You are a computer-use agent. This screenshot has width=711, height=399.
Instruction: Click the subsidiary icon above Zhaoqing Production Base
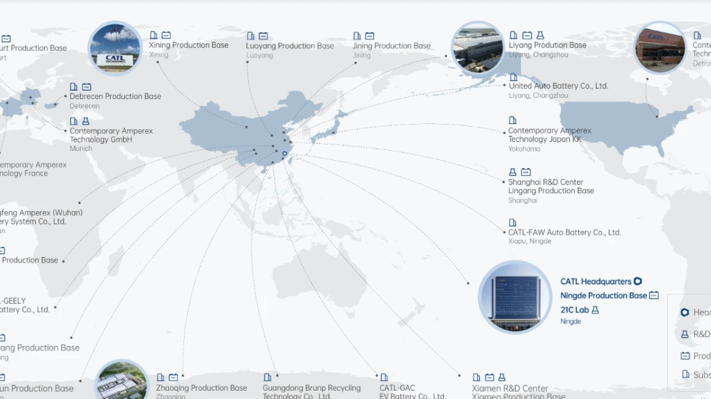[161, 377]
